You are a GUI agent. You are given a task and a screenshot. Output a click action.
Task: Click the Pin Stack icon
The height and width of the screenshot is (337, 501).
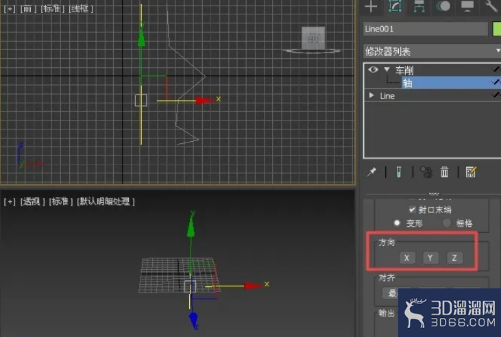[372, 172]
